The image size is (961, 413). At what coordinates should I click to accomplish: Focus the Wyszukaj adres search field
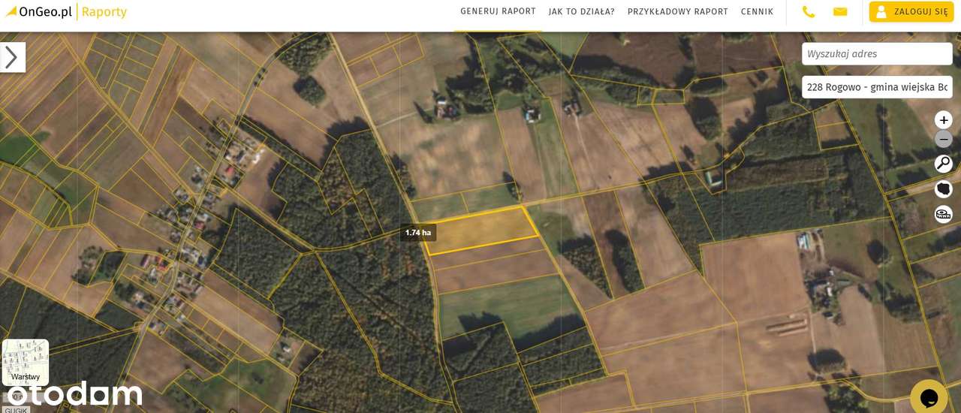[877, 54]
